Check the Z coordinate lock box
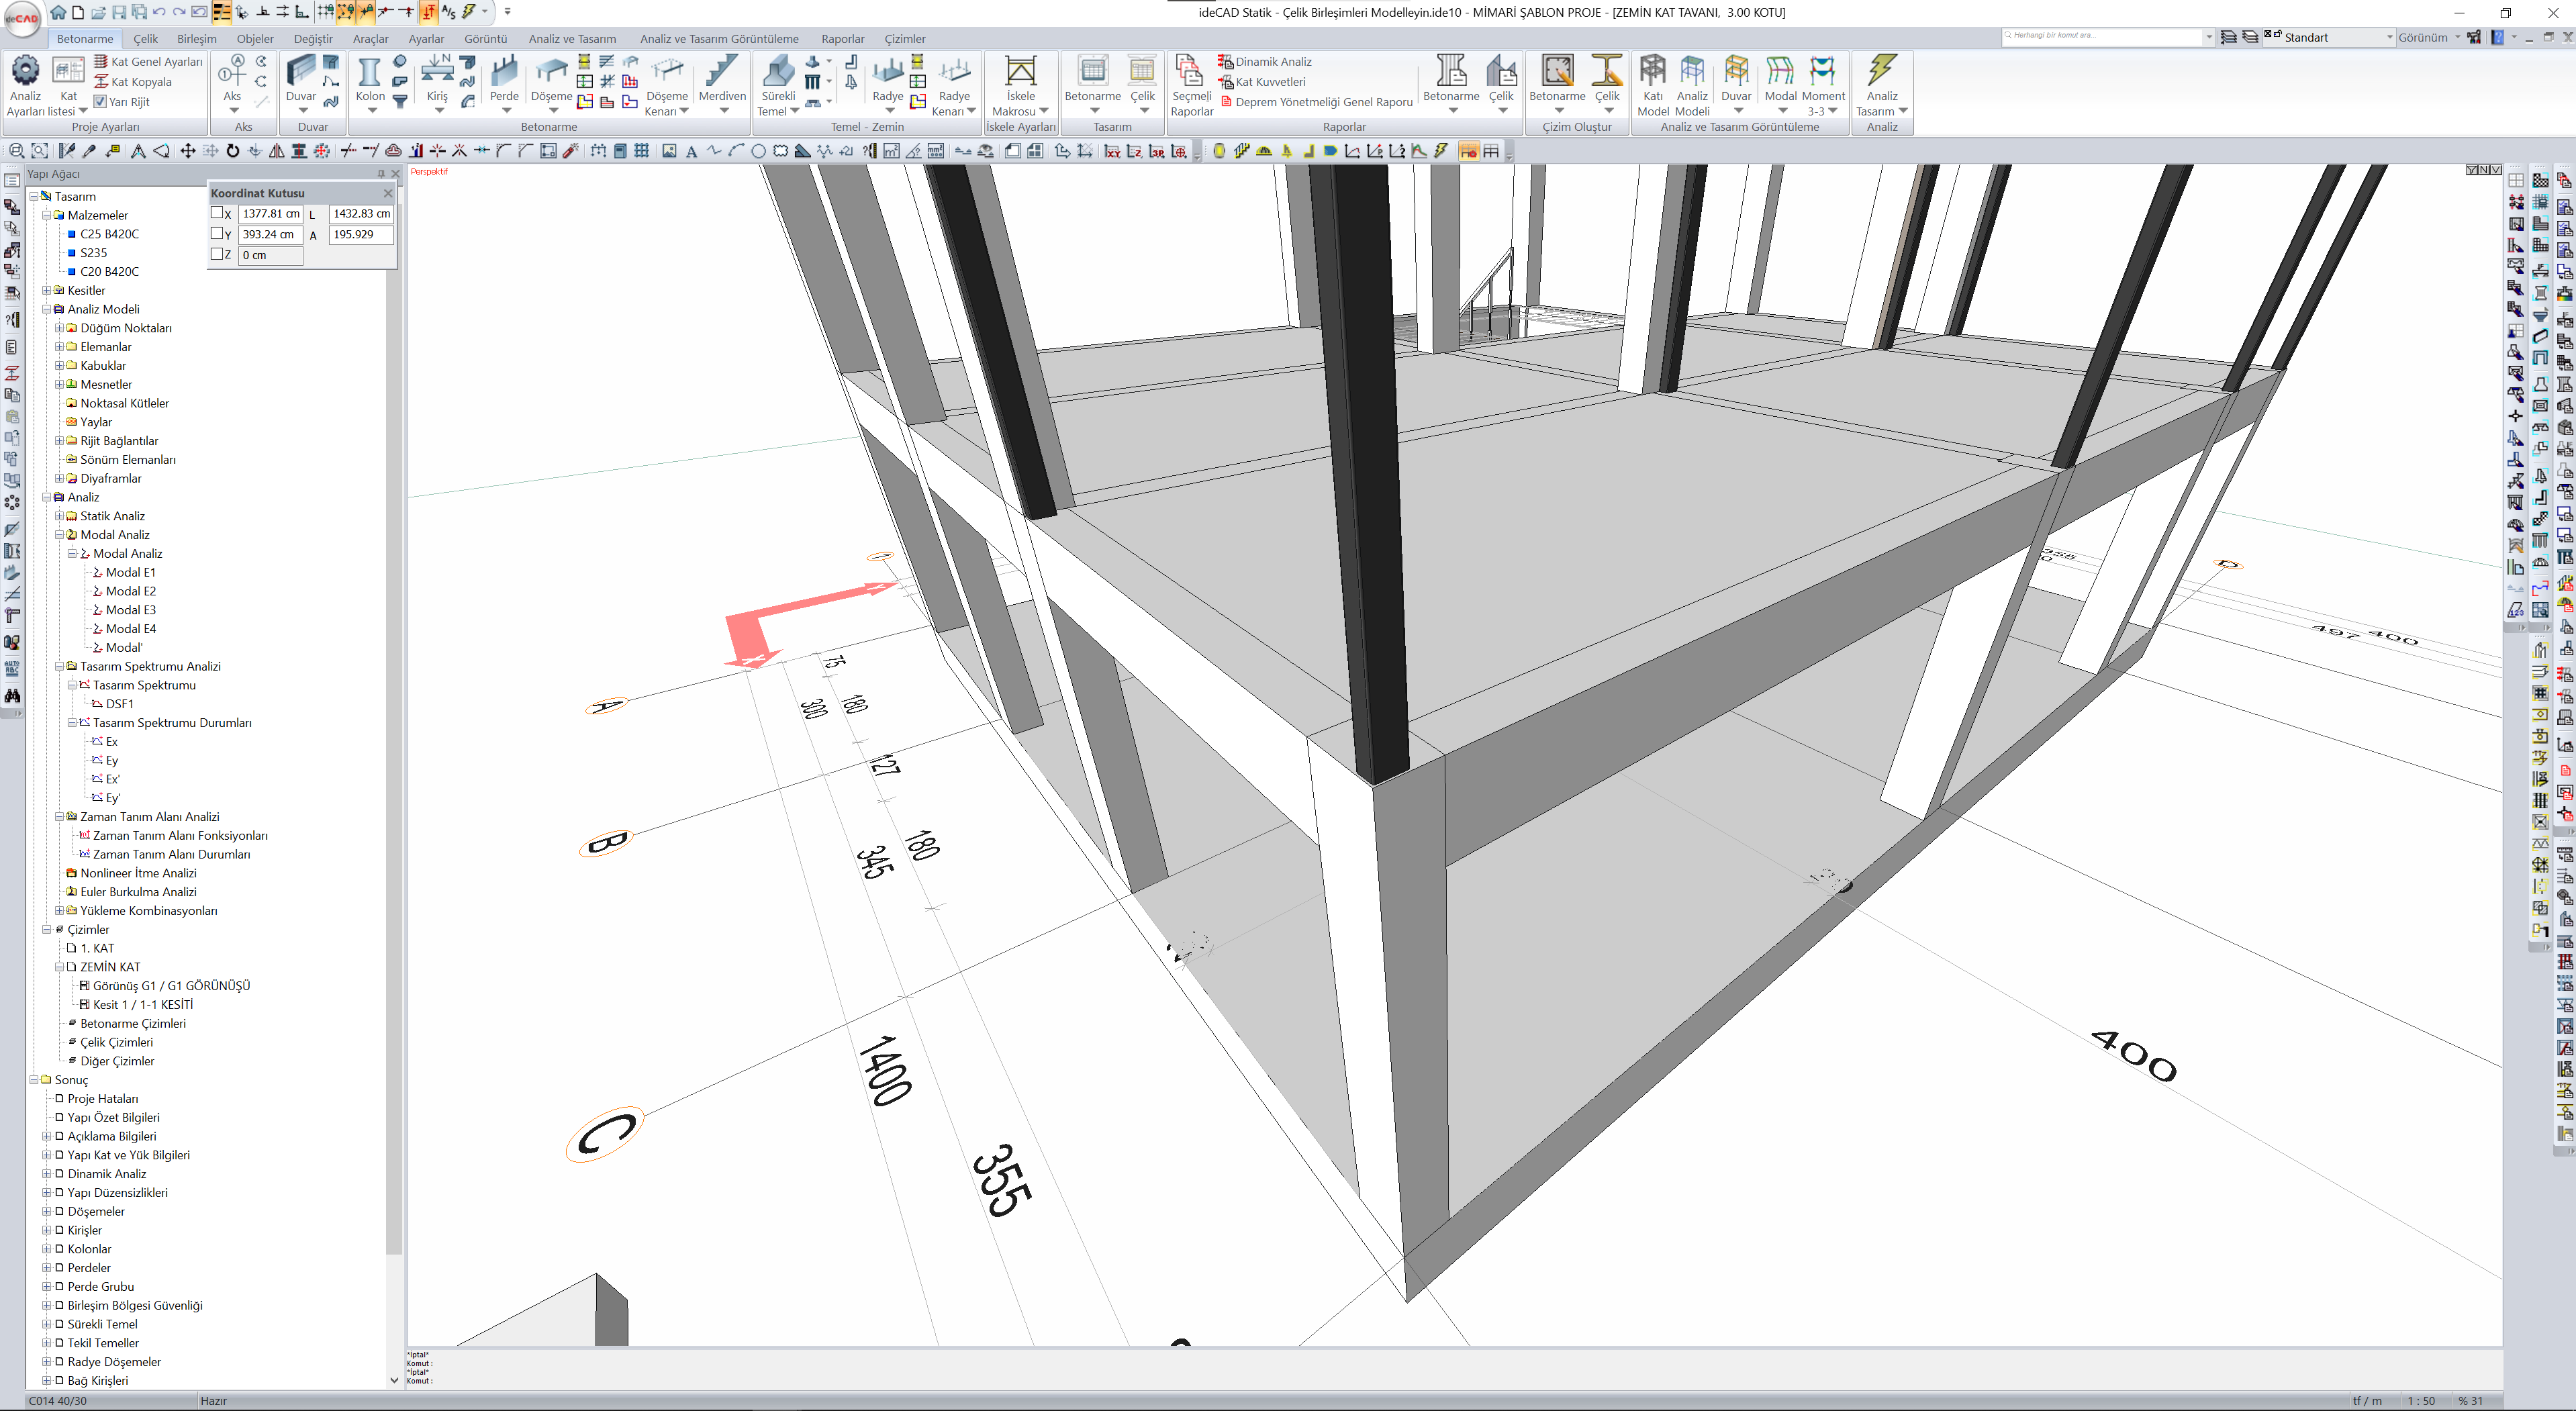2576x1411 pixels. pyautogui.click(x=217, y=254)
